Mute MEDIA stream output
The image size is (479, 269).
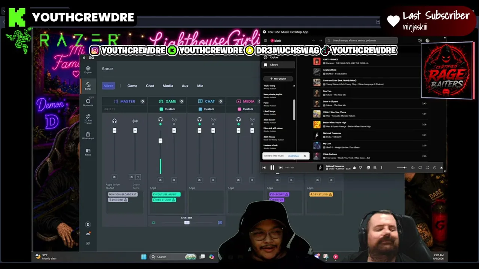[x=252, y=180]
